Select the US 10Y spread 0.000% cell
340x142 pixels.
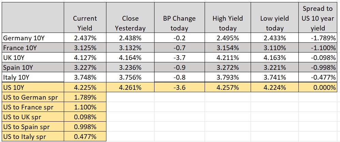pos(318,87)
